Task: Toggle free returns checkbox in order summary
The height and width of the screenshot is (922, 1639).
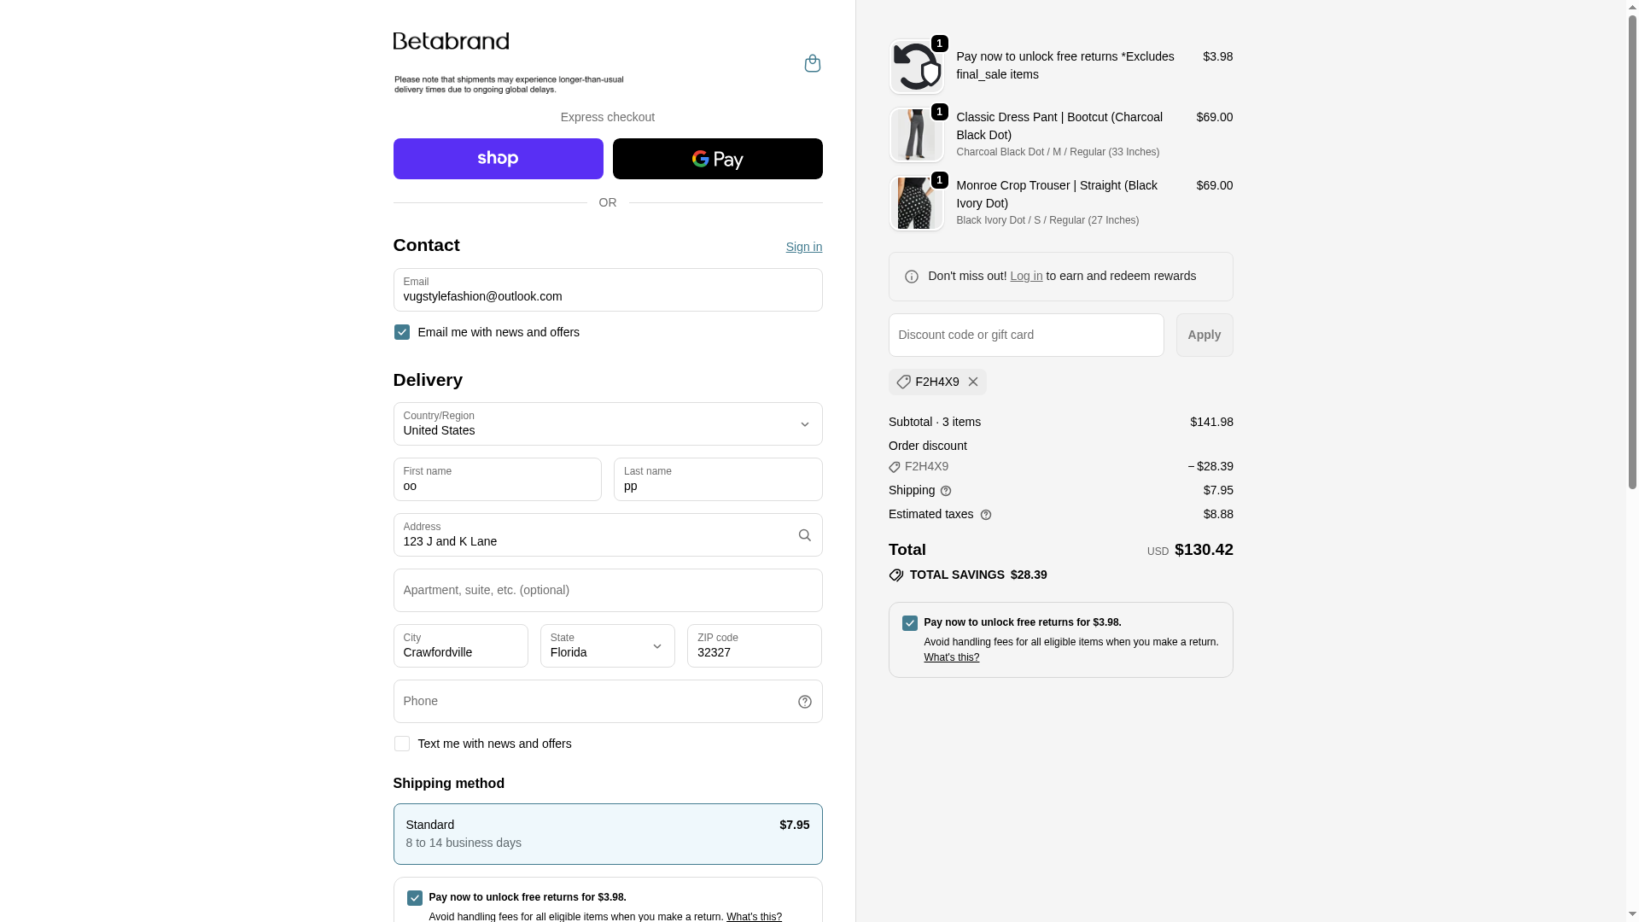Action: pyautogui.click(x=910, y=623)
